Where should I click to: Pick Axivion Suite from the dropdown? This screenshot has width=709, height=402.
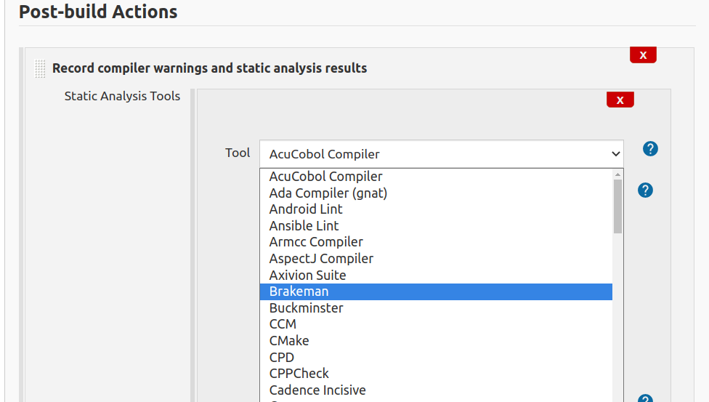coord(436,276)
